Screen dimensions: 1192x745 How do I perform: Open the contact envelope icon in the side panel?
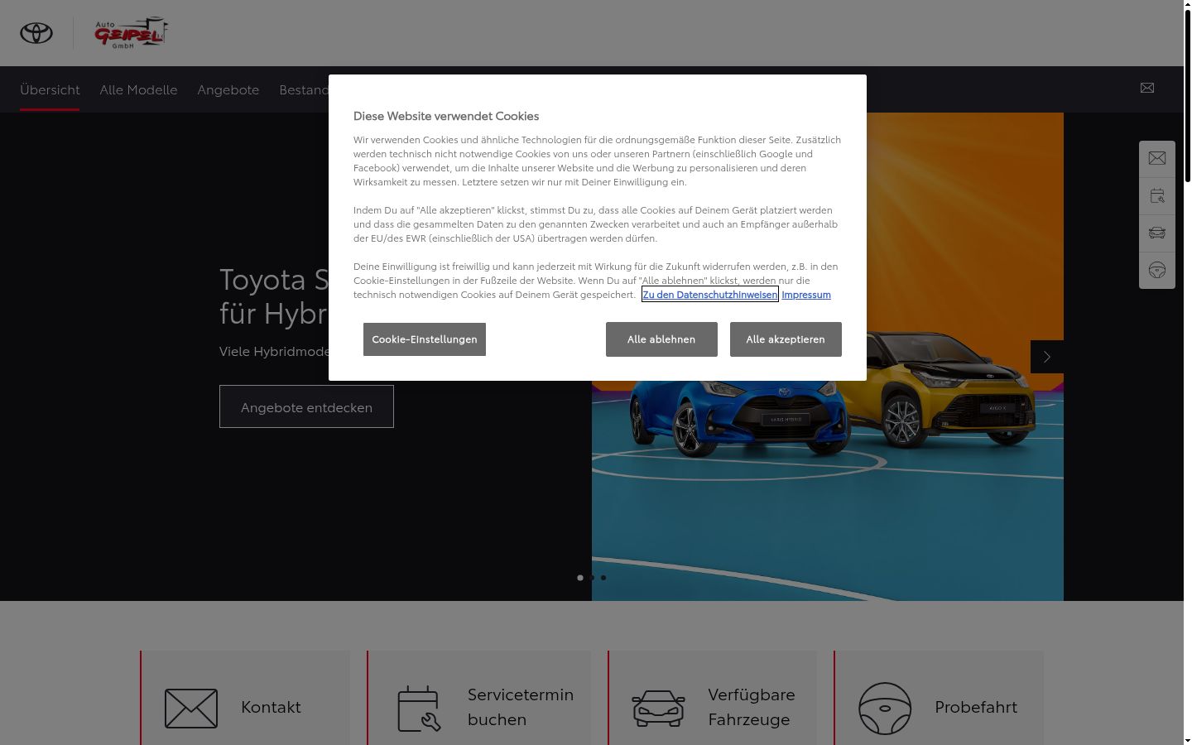[1157, 158]
